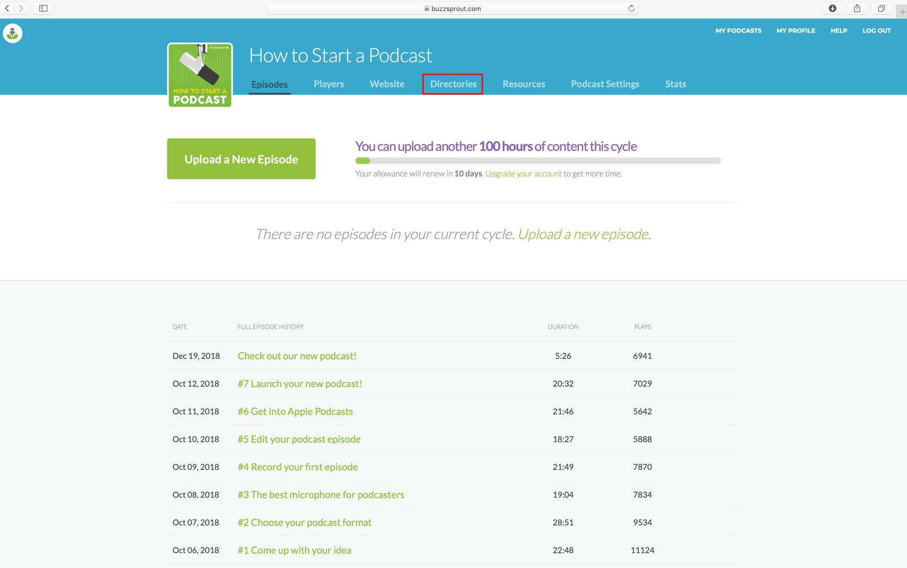Click the Safari back navigation arrow

[x=7, y=8]
